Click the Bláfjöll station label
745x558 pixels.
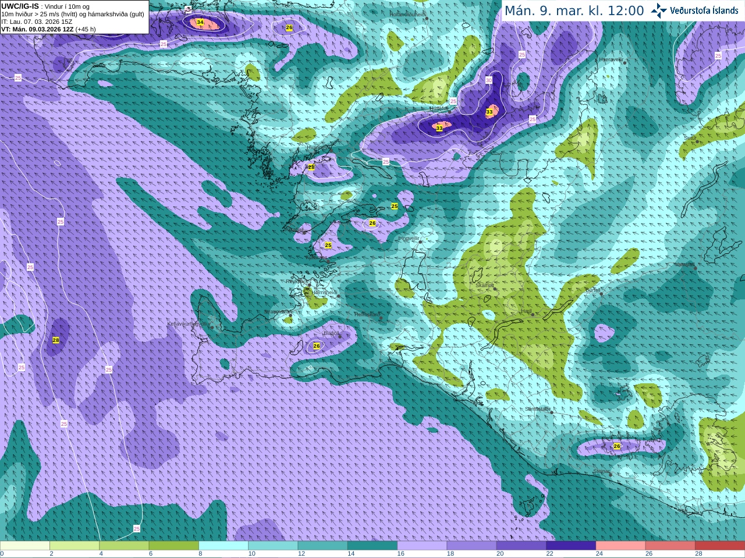click(331, 333)
